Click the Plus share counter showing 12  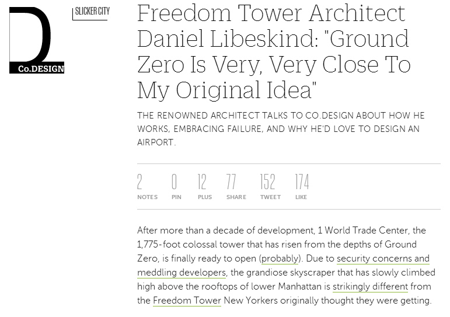click(x=204, y=187)
